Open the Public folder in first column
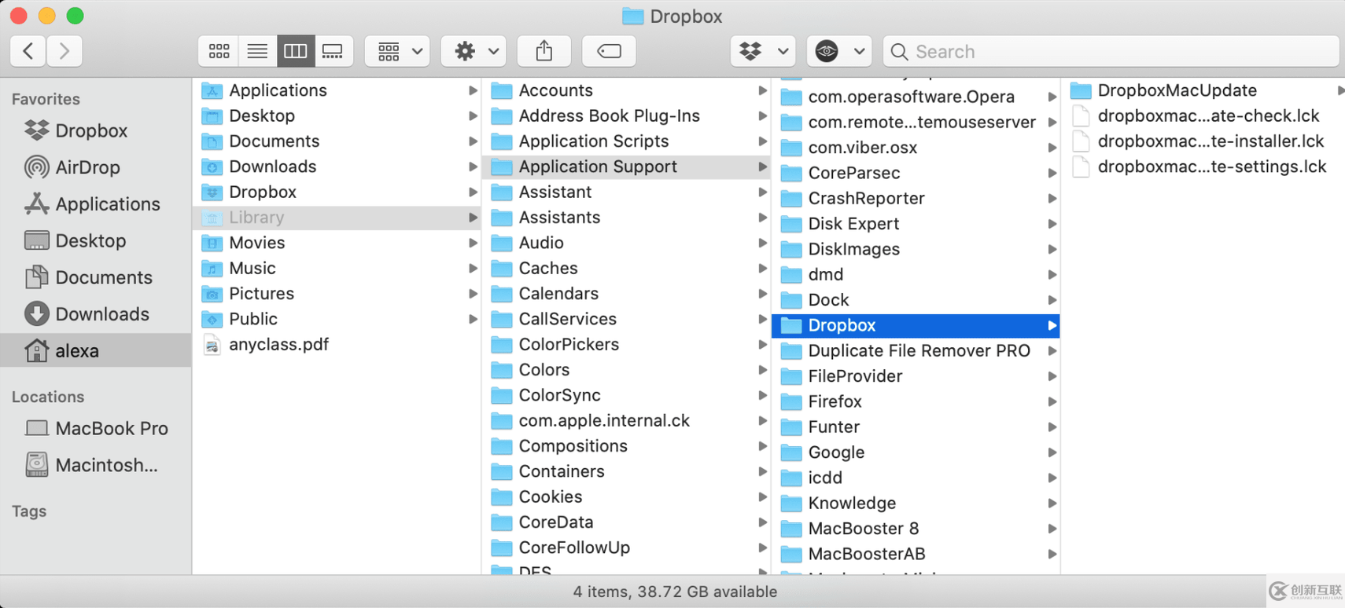This screenshot has width=1345, height=608. coord(337,319)
